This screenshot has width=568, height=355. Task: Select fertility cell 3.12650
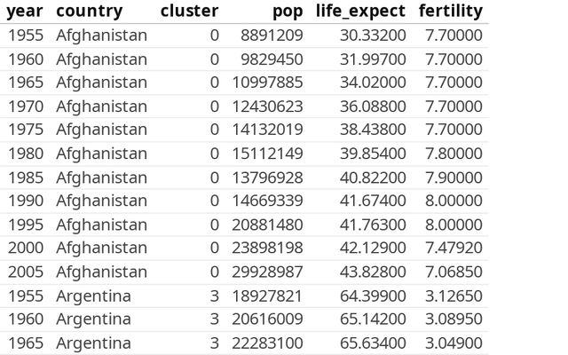click(x=454, y=295)
